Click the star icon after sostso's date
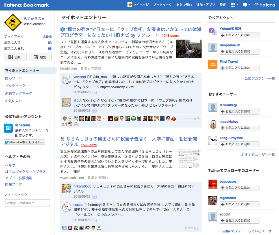Image resolution: width=279 pixels, height=235 pixels. click(x=94, y=220)
